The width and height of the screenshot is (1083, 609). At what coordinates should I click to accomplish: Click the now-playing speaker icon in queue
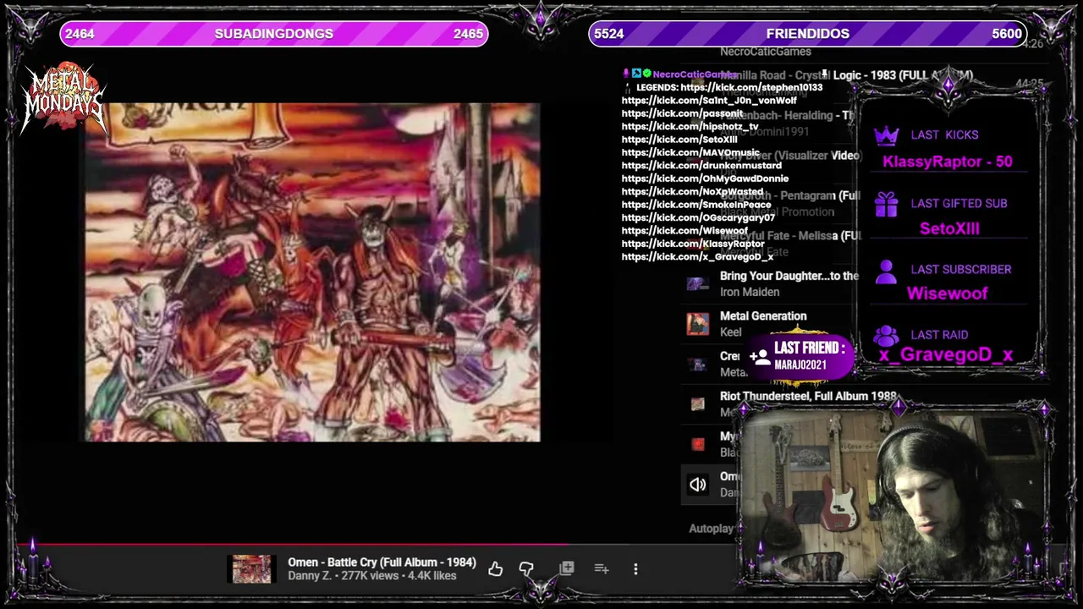(697, 485)
